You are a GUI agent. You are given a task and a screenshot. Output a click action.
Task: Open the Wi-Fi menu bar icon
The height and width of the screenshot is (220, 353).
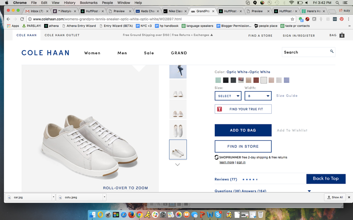[x=292, y=3]
